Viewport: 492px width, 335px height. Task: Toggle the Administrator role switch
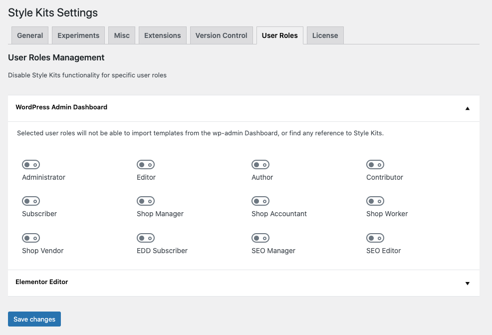pos(31,165)
